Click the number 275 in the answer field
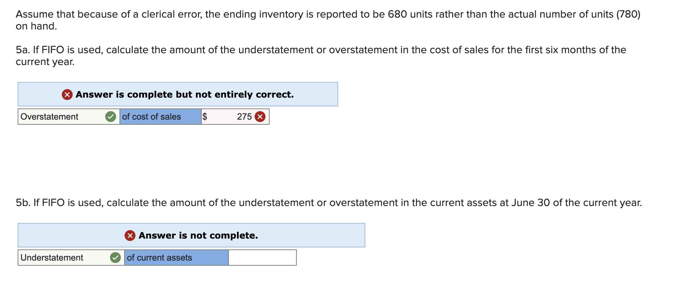This screenshot has height=284, width=696. point(244,117)
